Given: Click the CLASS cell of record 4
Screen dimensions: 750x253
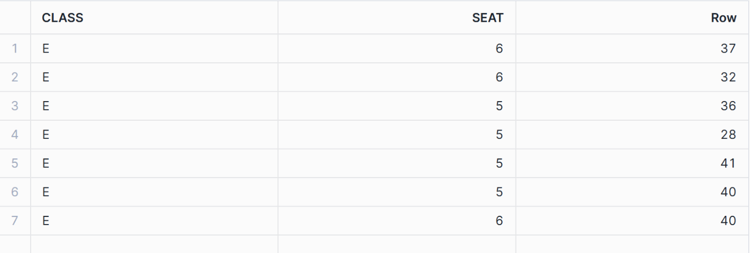Looking at the screenshot, I should click(x=154, y=134).
